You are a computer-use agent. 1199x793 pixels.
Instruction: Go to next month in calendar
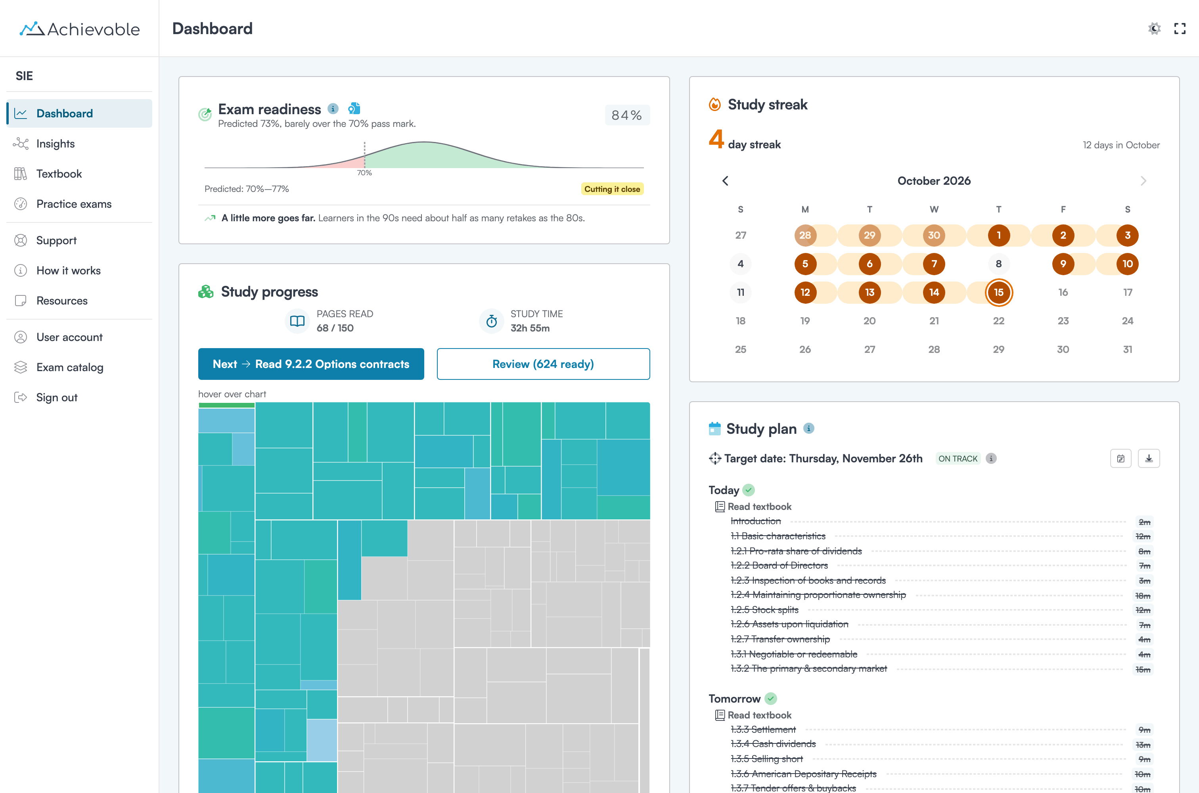1143,180
